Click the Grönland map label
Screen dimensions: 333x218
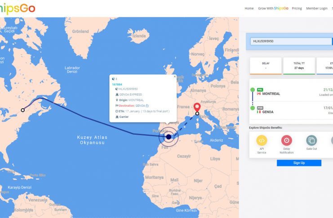click(x=80, y=31)
